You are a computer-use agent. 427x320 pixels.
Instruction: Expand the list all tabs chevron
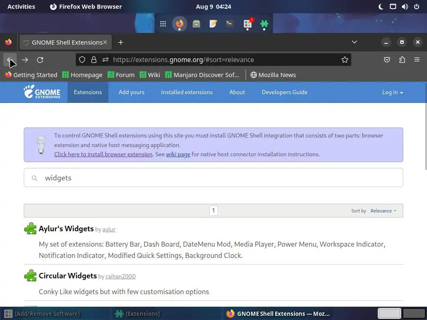(x=354, y=42)
